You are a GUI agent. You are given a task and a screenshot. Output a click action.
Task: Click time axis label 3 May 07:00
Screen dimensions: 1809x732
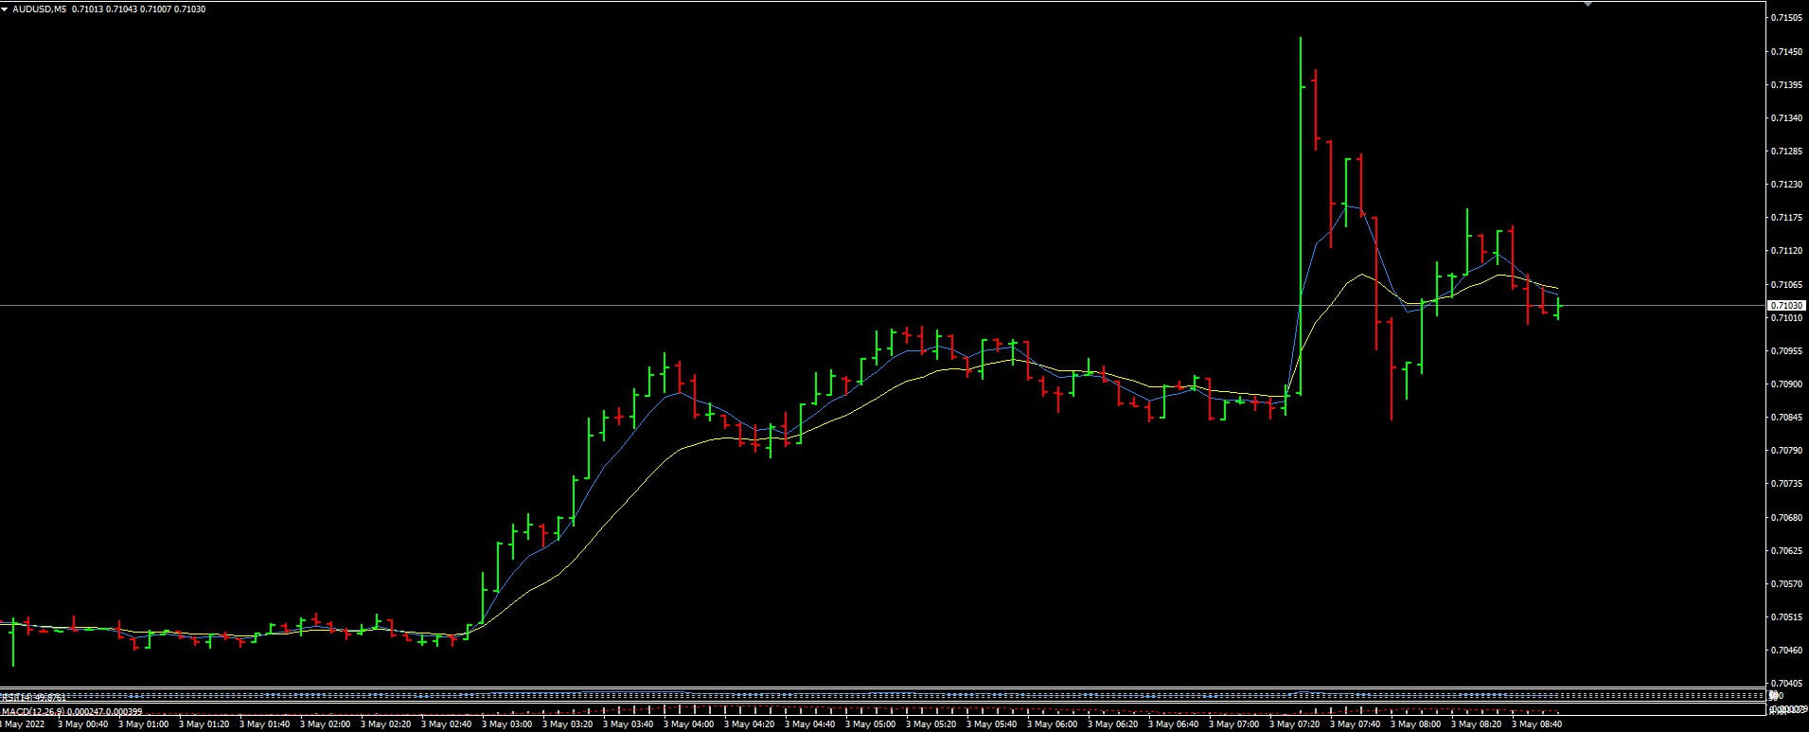1233,724
